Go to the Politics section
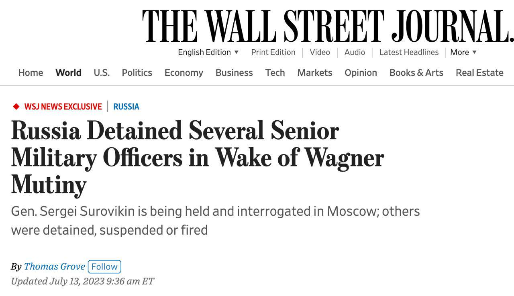The height and width of the screenshot is (296, 514). pyautogui.click(x=137, y=73)
